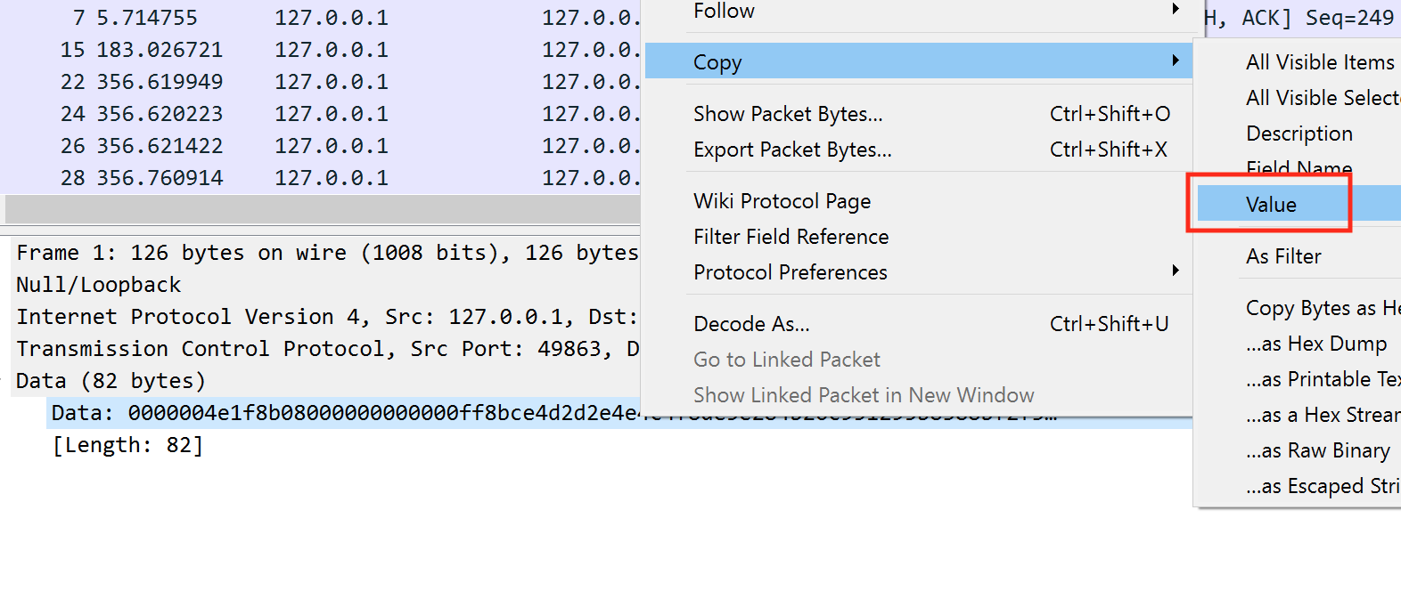Select packet 28 in packet list

(x=321, y=178)
